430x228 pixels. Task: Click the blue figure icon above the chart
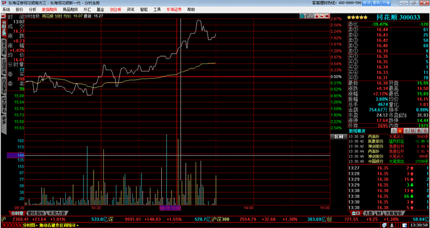click(302, 16)
